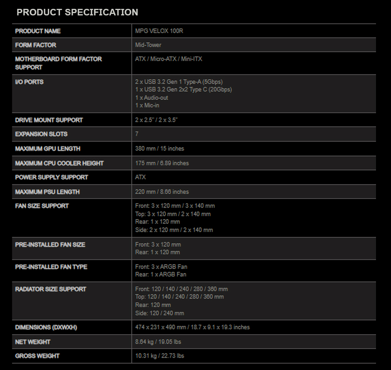Click the POWER SUPPLY SUPPORT label
Viewport: 391px width, 370px height.
click(52, 177)
